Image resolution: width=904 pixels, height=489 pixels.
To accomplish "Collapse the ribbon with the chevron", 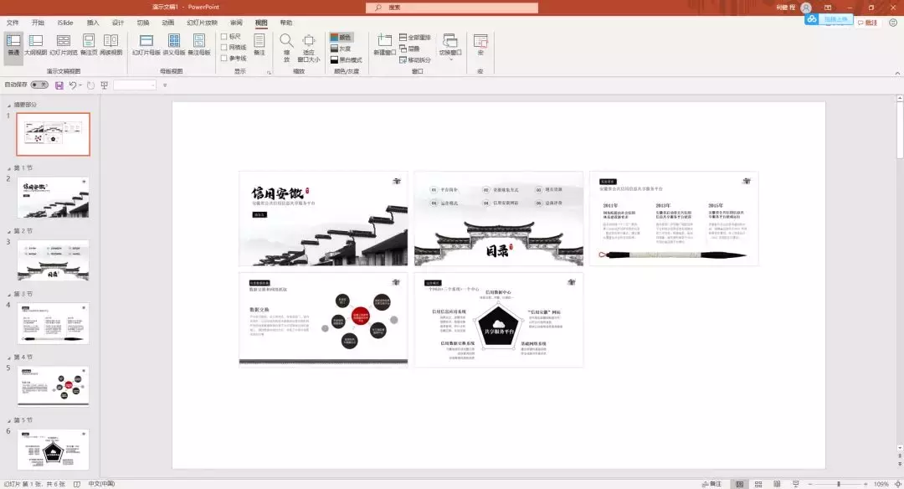I will click(897, 73).
